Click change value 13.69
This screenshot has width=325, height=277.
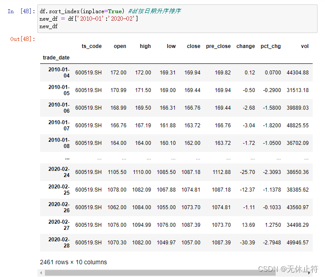(248, 225)
